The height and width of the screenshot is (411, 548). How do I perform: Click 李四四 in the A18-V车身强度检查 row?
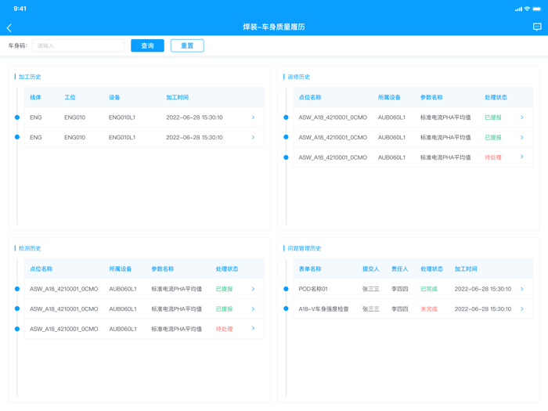pos(400,309)
